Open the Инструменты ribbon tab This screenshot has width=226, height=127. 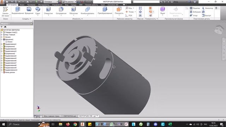click(x=44, y=5)
